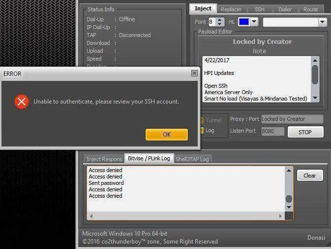Open the Route tab

pyautogui.click(x=310, y=9)
